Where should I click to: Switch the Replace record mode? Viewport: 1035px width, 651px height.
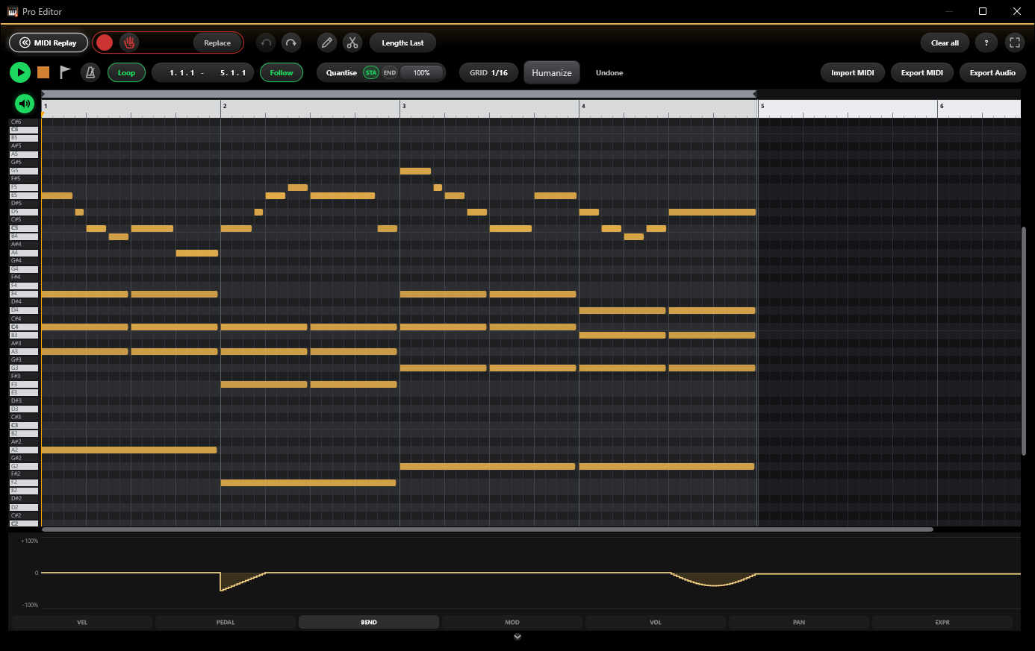(217, 43)
